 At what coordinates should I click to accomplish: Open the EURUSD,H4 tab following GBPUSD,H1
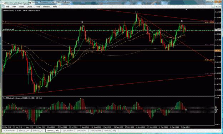point(96,130)
